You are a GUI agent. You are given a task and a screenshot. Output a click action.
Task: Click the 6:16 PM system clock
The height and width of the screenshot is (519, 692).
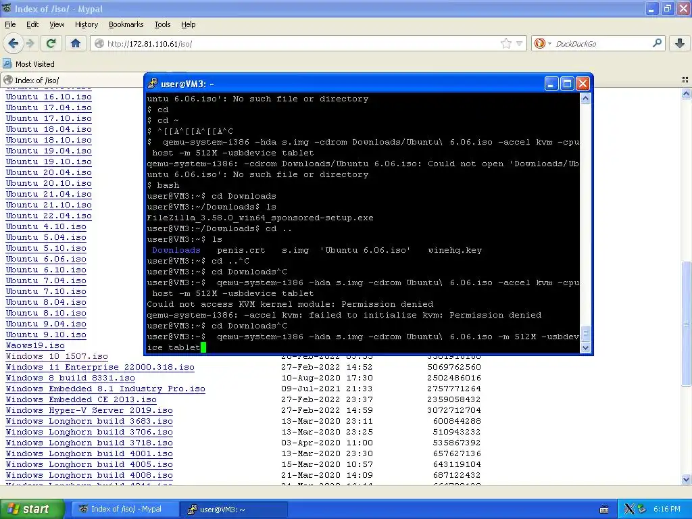(x=667, y=509)
